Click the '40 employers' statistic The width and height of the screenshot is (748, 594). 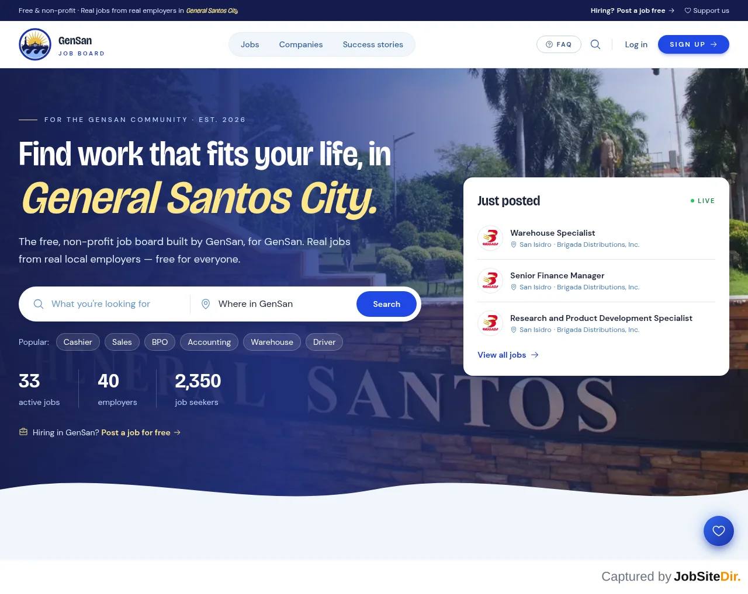[x=117, y=389]
